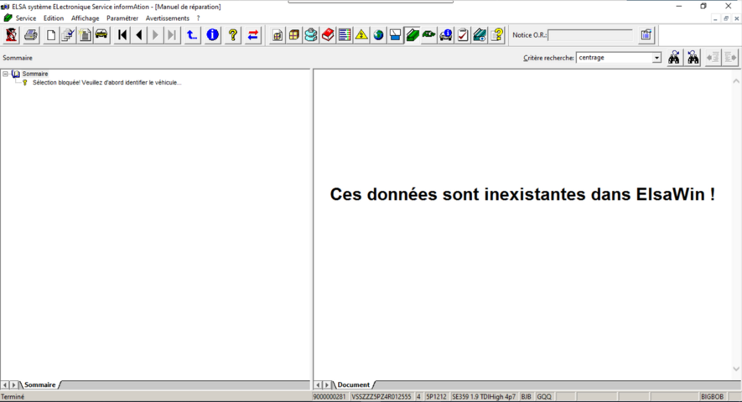Click status bar engine code BJB

tap(526, 397)
